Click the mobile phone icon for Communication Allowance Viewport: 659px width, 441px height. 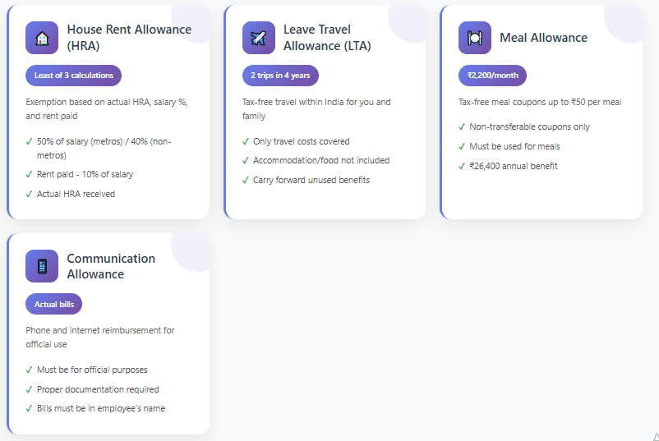pos(42,266)
